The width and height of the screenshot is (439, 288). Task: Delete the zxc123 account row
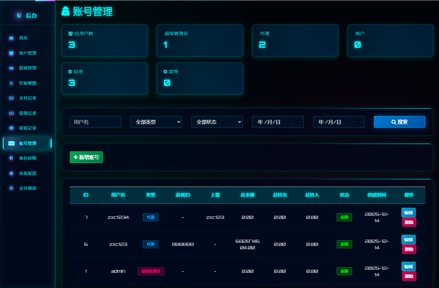pyautogui.click(x=409, y=249)
